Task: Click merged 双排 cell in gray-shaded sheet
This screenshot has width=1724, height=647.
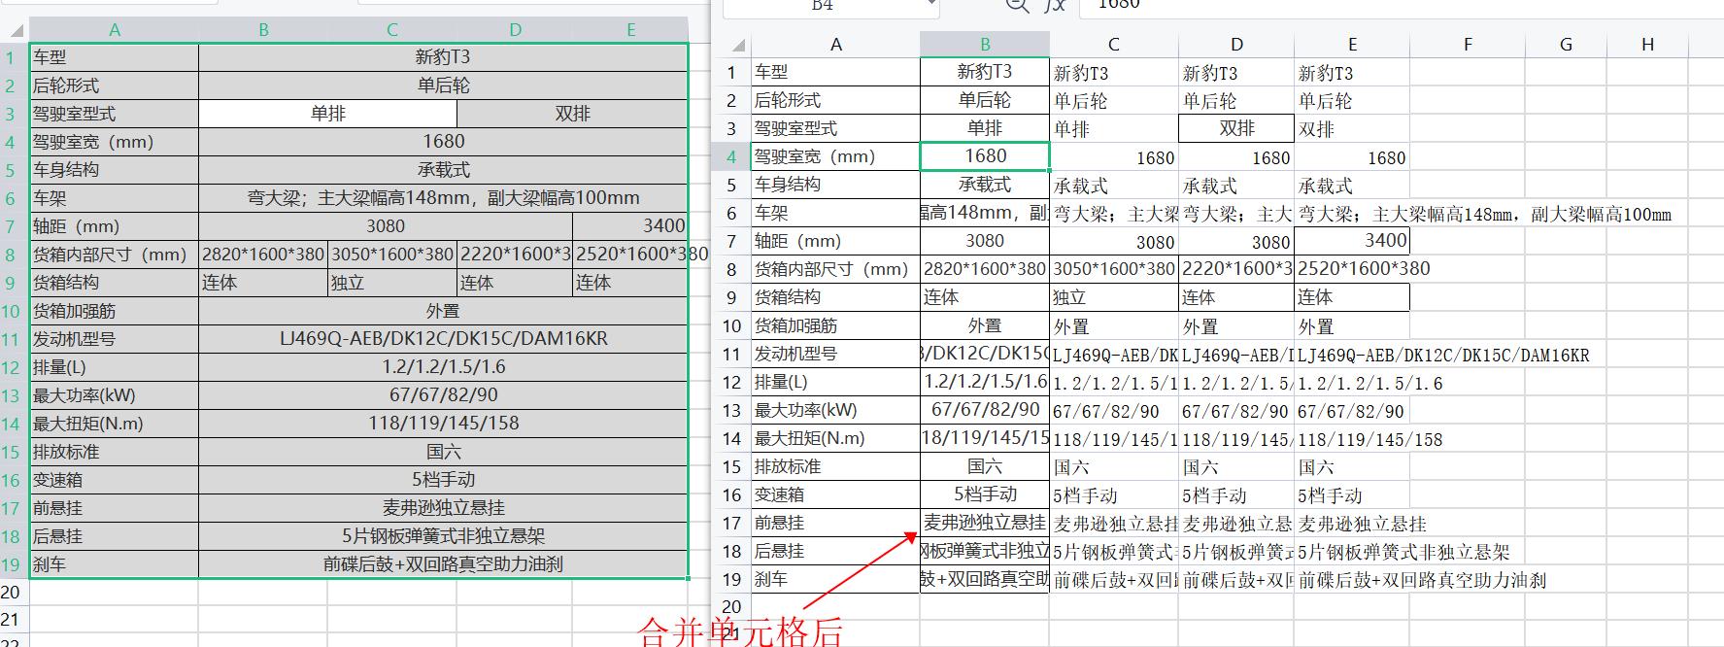Action: pos(573,114)
